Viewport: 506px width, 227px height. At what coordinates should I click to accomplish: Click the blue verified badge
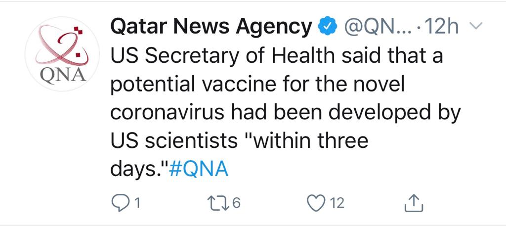pos(328,28)
